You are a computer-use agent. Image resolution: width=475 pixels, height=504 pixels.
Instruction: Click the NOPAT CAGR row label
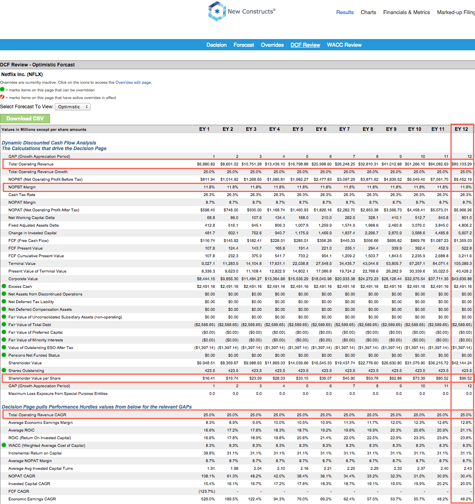22,476
